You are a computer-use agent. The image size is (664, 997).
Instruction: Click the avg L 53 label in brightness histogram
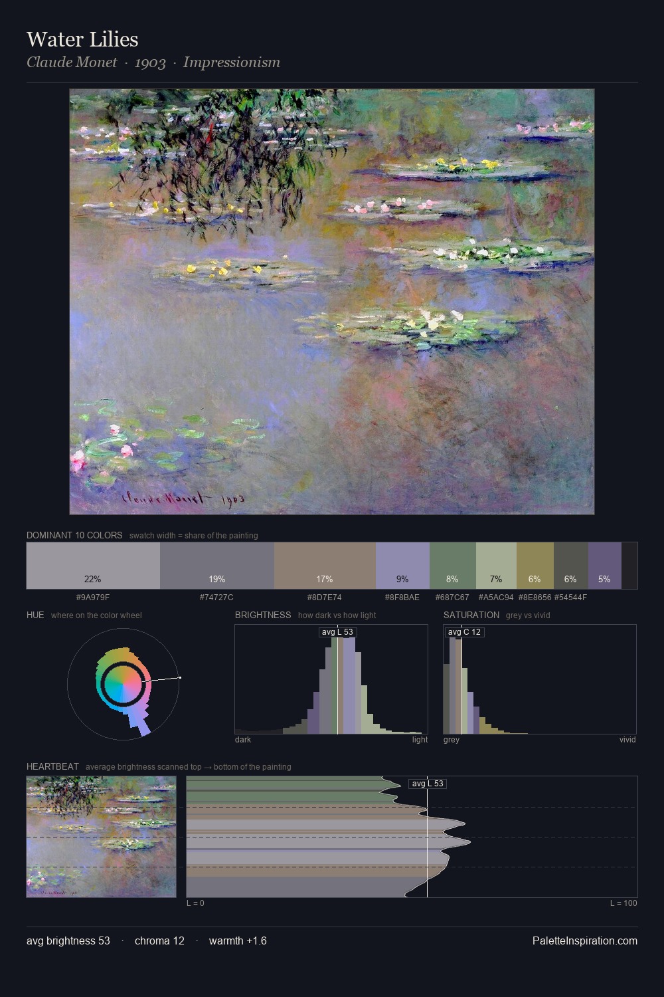[337, 632]
